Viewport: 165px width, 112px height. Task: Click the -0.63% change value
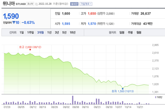tap(28, 23)
